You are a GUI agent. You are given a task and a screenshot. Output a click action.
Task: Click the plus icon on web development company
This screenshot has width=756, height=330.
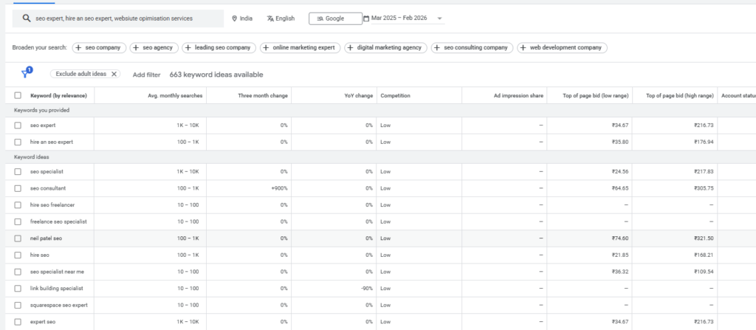(523, 48)
